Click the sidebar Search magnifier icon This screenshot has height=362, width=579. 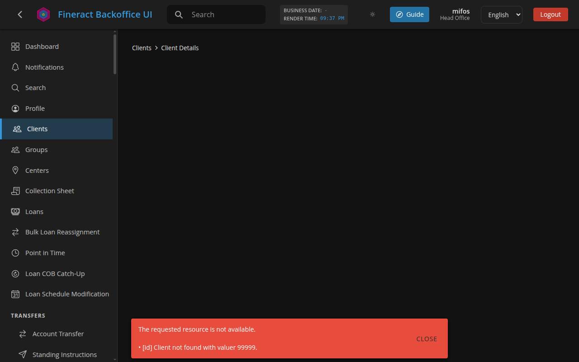pyautogui.click(x=15, y=88)
